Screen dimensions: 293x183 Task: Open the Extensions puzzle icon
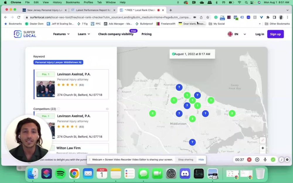268,17
